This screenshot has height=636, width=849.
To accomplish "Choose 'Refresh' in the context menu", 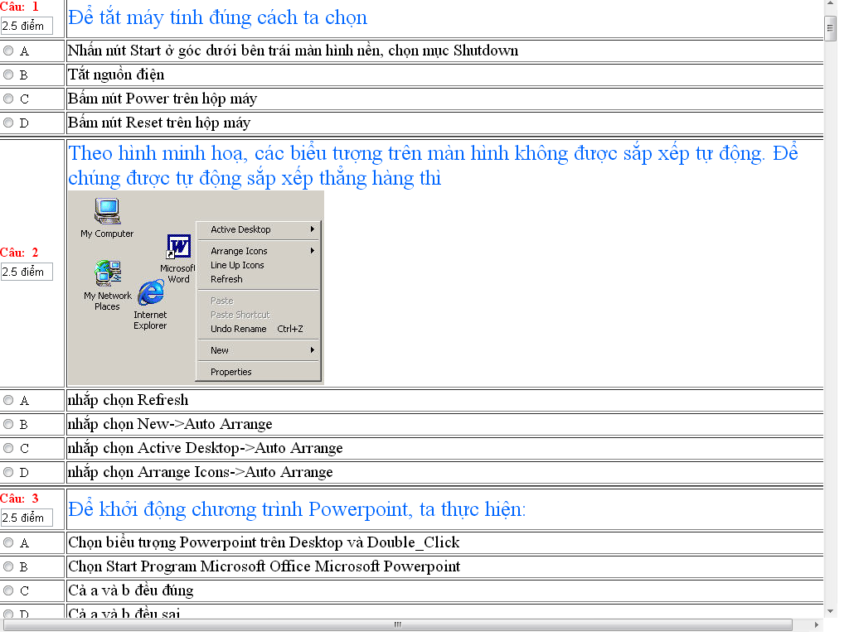I will (226, 279).
